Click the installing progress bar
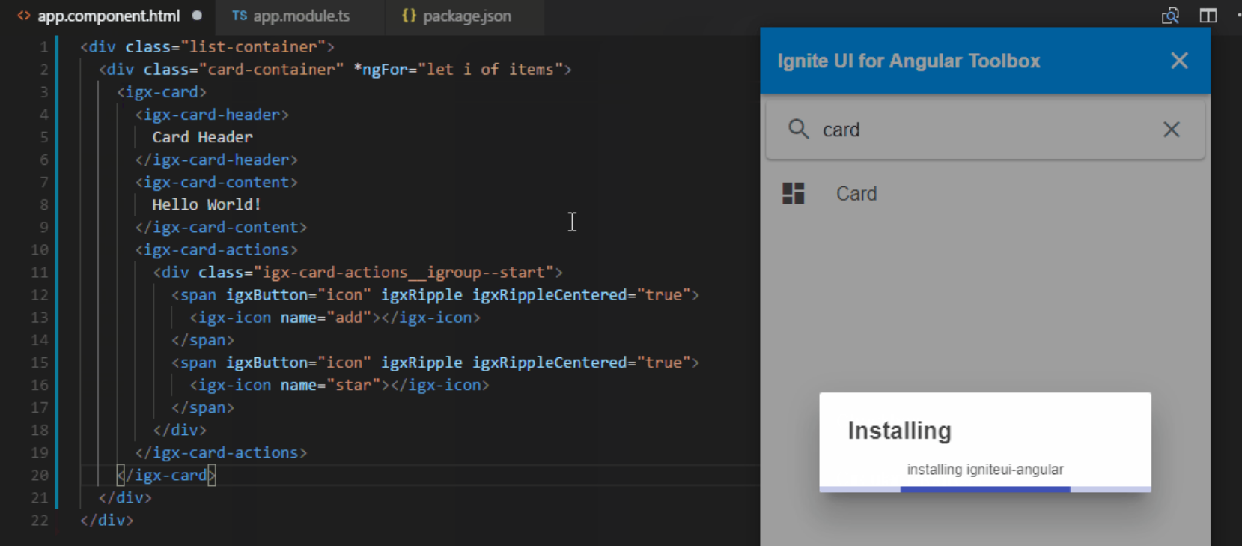The image size is (1242, 546). click(x=985, y=489)
